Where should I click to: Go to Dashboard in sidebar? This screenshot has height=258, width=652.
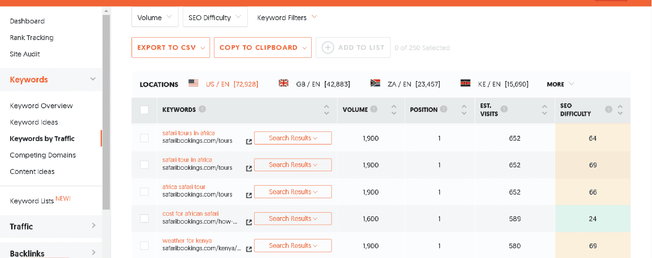[x=27, y=21]
